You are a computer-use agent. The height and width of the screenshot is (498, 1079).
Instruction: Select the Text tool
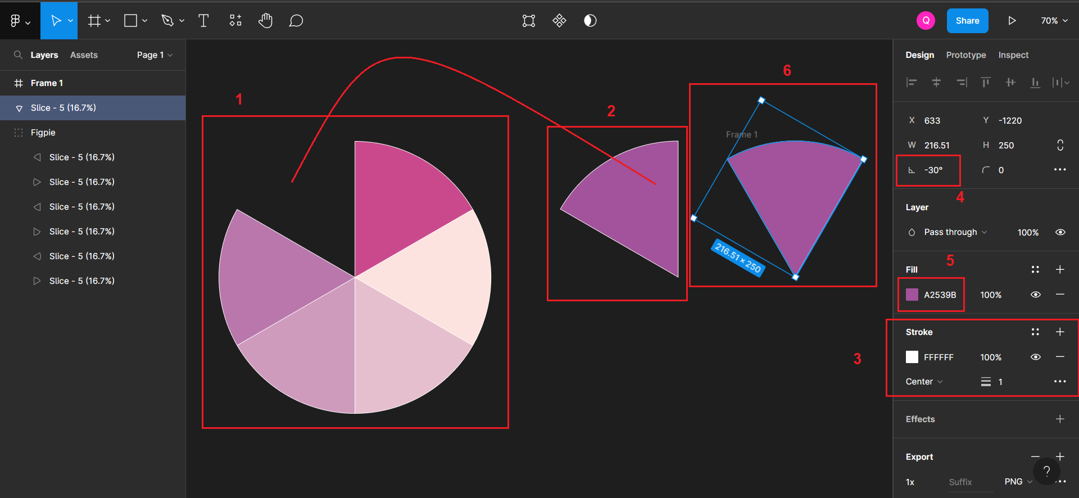(203, 21)
